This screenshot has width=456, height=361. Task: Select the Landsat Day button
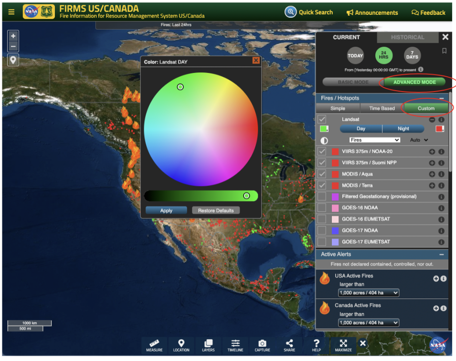(361, 128)
